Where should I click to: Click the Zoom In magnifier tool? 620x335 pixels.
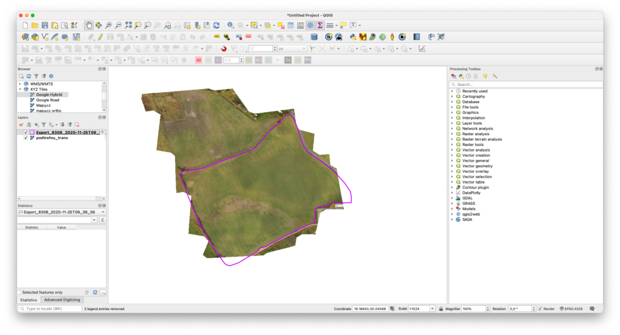tap(108, 25)
